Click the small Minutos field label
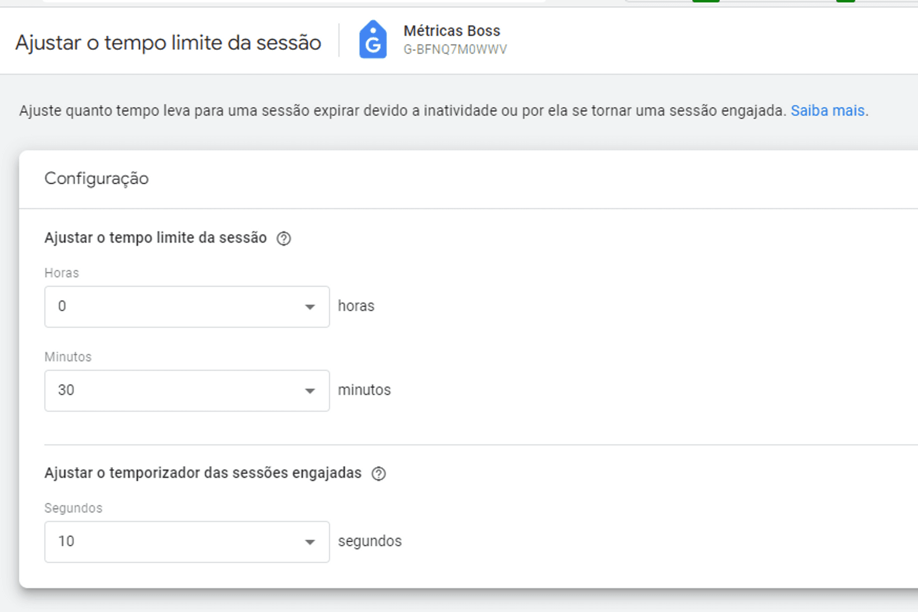Viewport: 918px width, 612px height. [68, 357]
